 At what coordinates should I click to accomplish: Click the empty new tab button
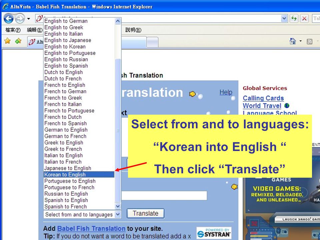[152, 42]
